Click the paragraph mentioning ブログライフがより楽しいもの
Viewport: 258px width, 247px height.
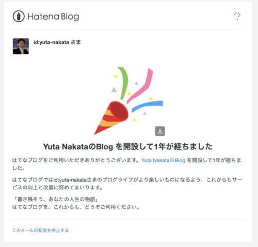[127, 184]
